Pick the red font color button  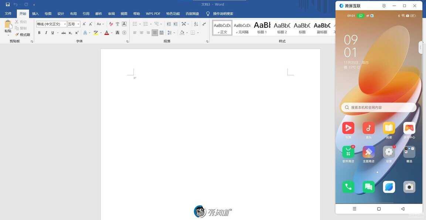[107, 33]
